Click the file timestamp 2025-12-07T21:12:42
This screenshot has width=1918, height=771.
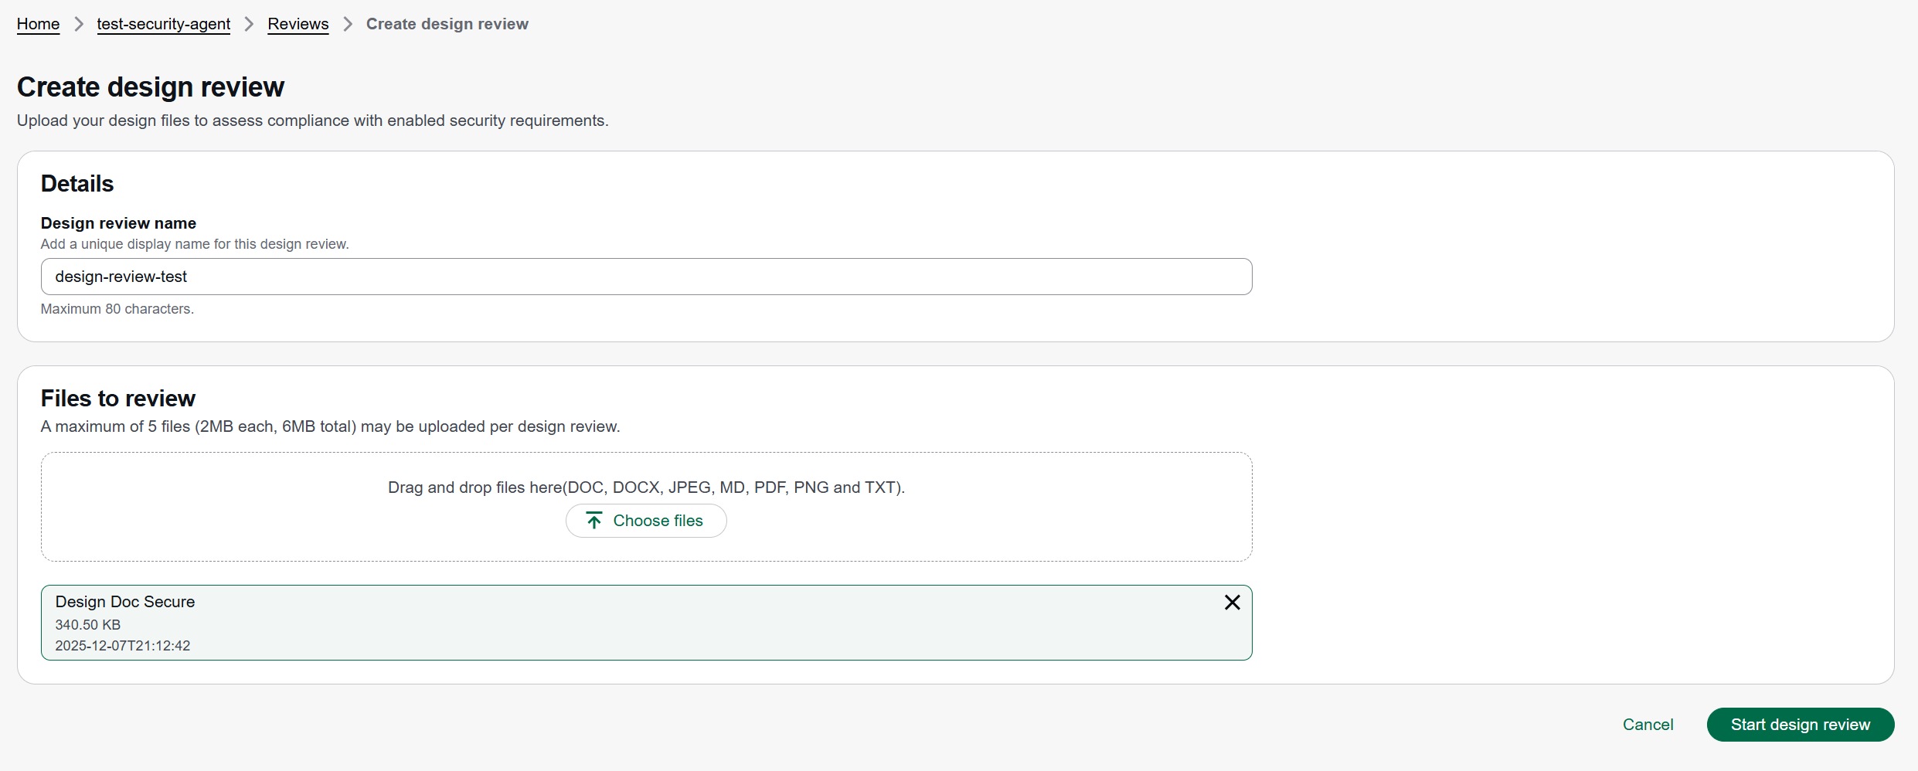[122, 646]
